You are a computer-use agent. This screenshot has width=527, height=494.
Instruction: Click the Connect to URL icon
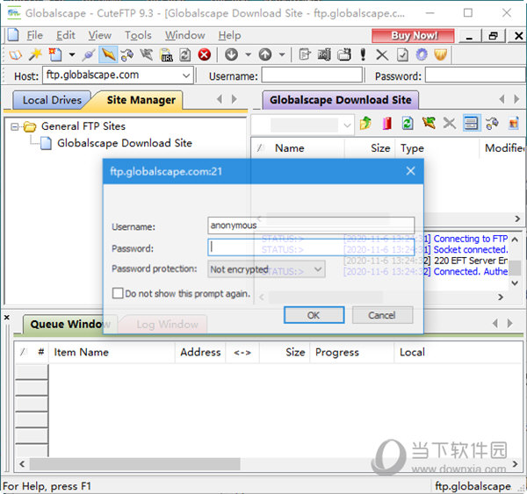point(166,54)
